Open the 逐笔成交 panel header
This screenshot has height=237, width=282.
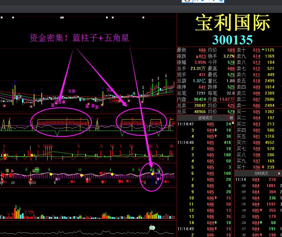pos(205,118)
